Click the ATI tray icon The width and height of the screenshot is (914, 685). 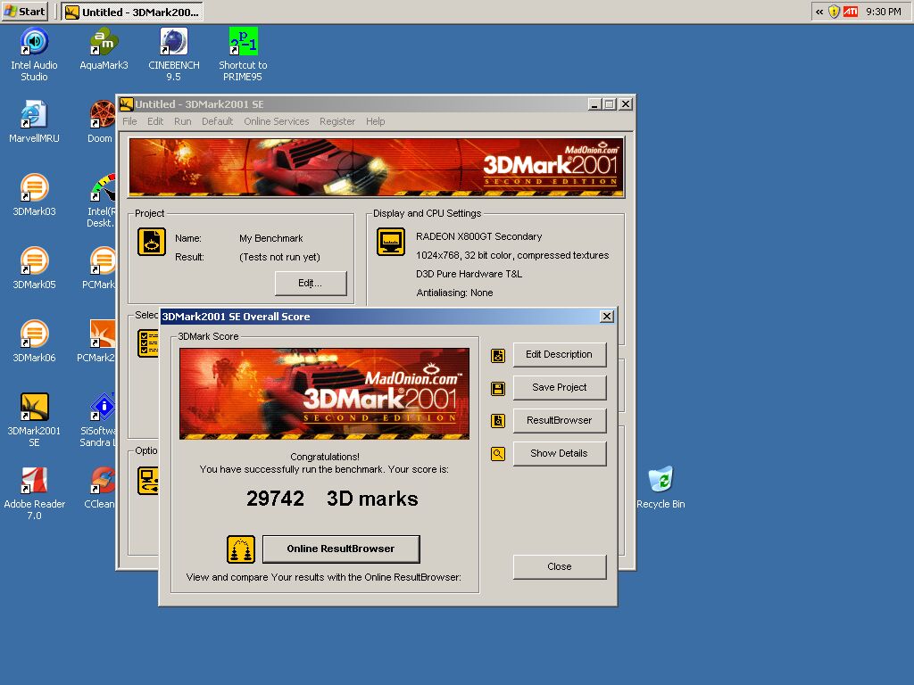[851, 12]
